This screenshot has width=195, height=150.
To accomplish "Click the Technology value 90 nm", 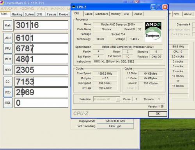I will click(100, 39).
